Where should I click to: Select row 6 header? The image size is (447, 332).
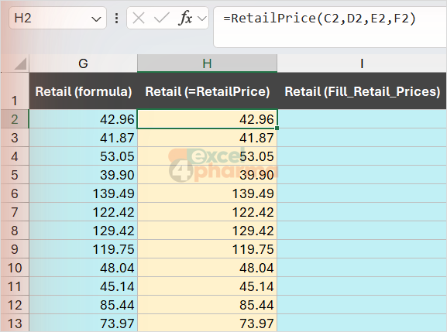(15, 193)
